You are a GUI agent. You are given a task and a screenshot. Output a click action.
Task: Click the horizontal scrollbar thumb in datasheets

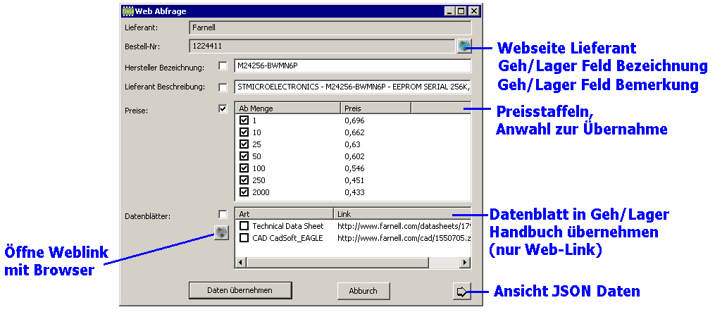click(x=337, y=263)
